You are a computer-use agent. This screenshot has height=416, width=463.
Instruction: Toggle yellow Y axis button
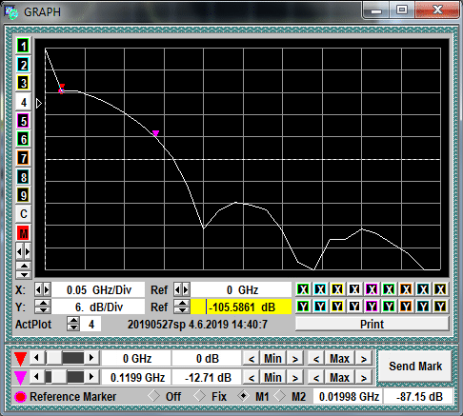click(337, 307)
